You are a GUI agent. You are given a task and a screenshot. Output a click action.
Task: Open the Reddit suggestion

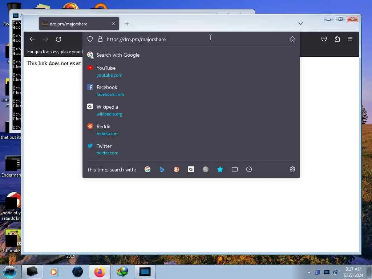pos(191,130)
